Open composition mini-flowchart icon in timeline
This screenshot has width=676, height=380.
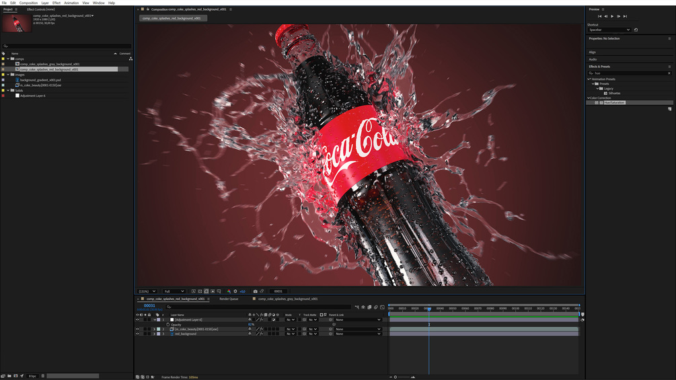click(x=357, y=307)
